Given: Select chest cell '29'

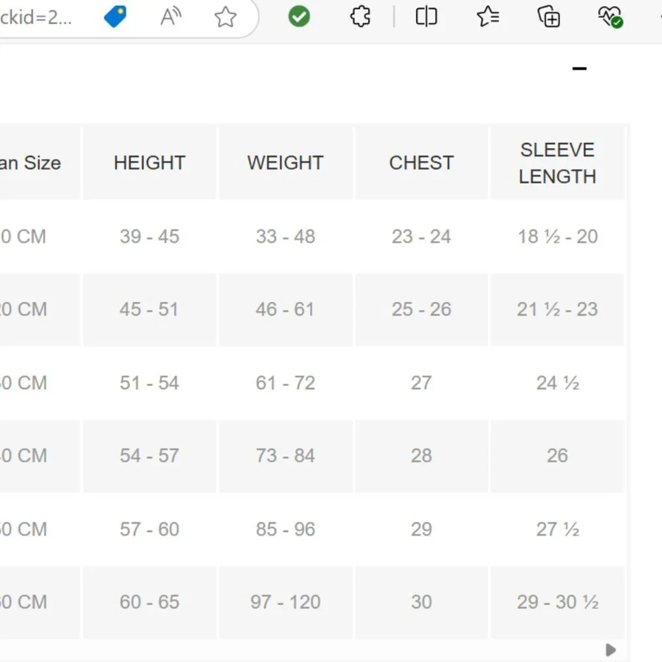Looking at the screenshot, I should tap(421, 530).
